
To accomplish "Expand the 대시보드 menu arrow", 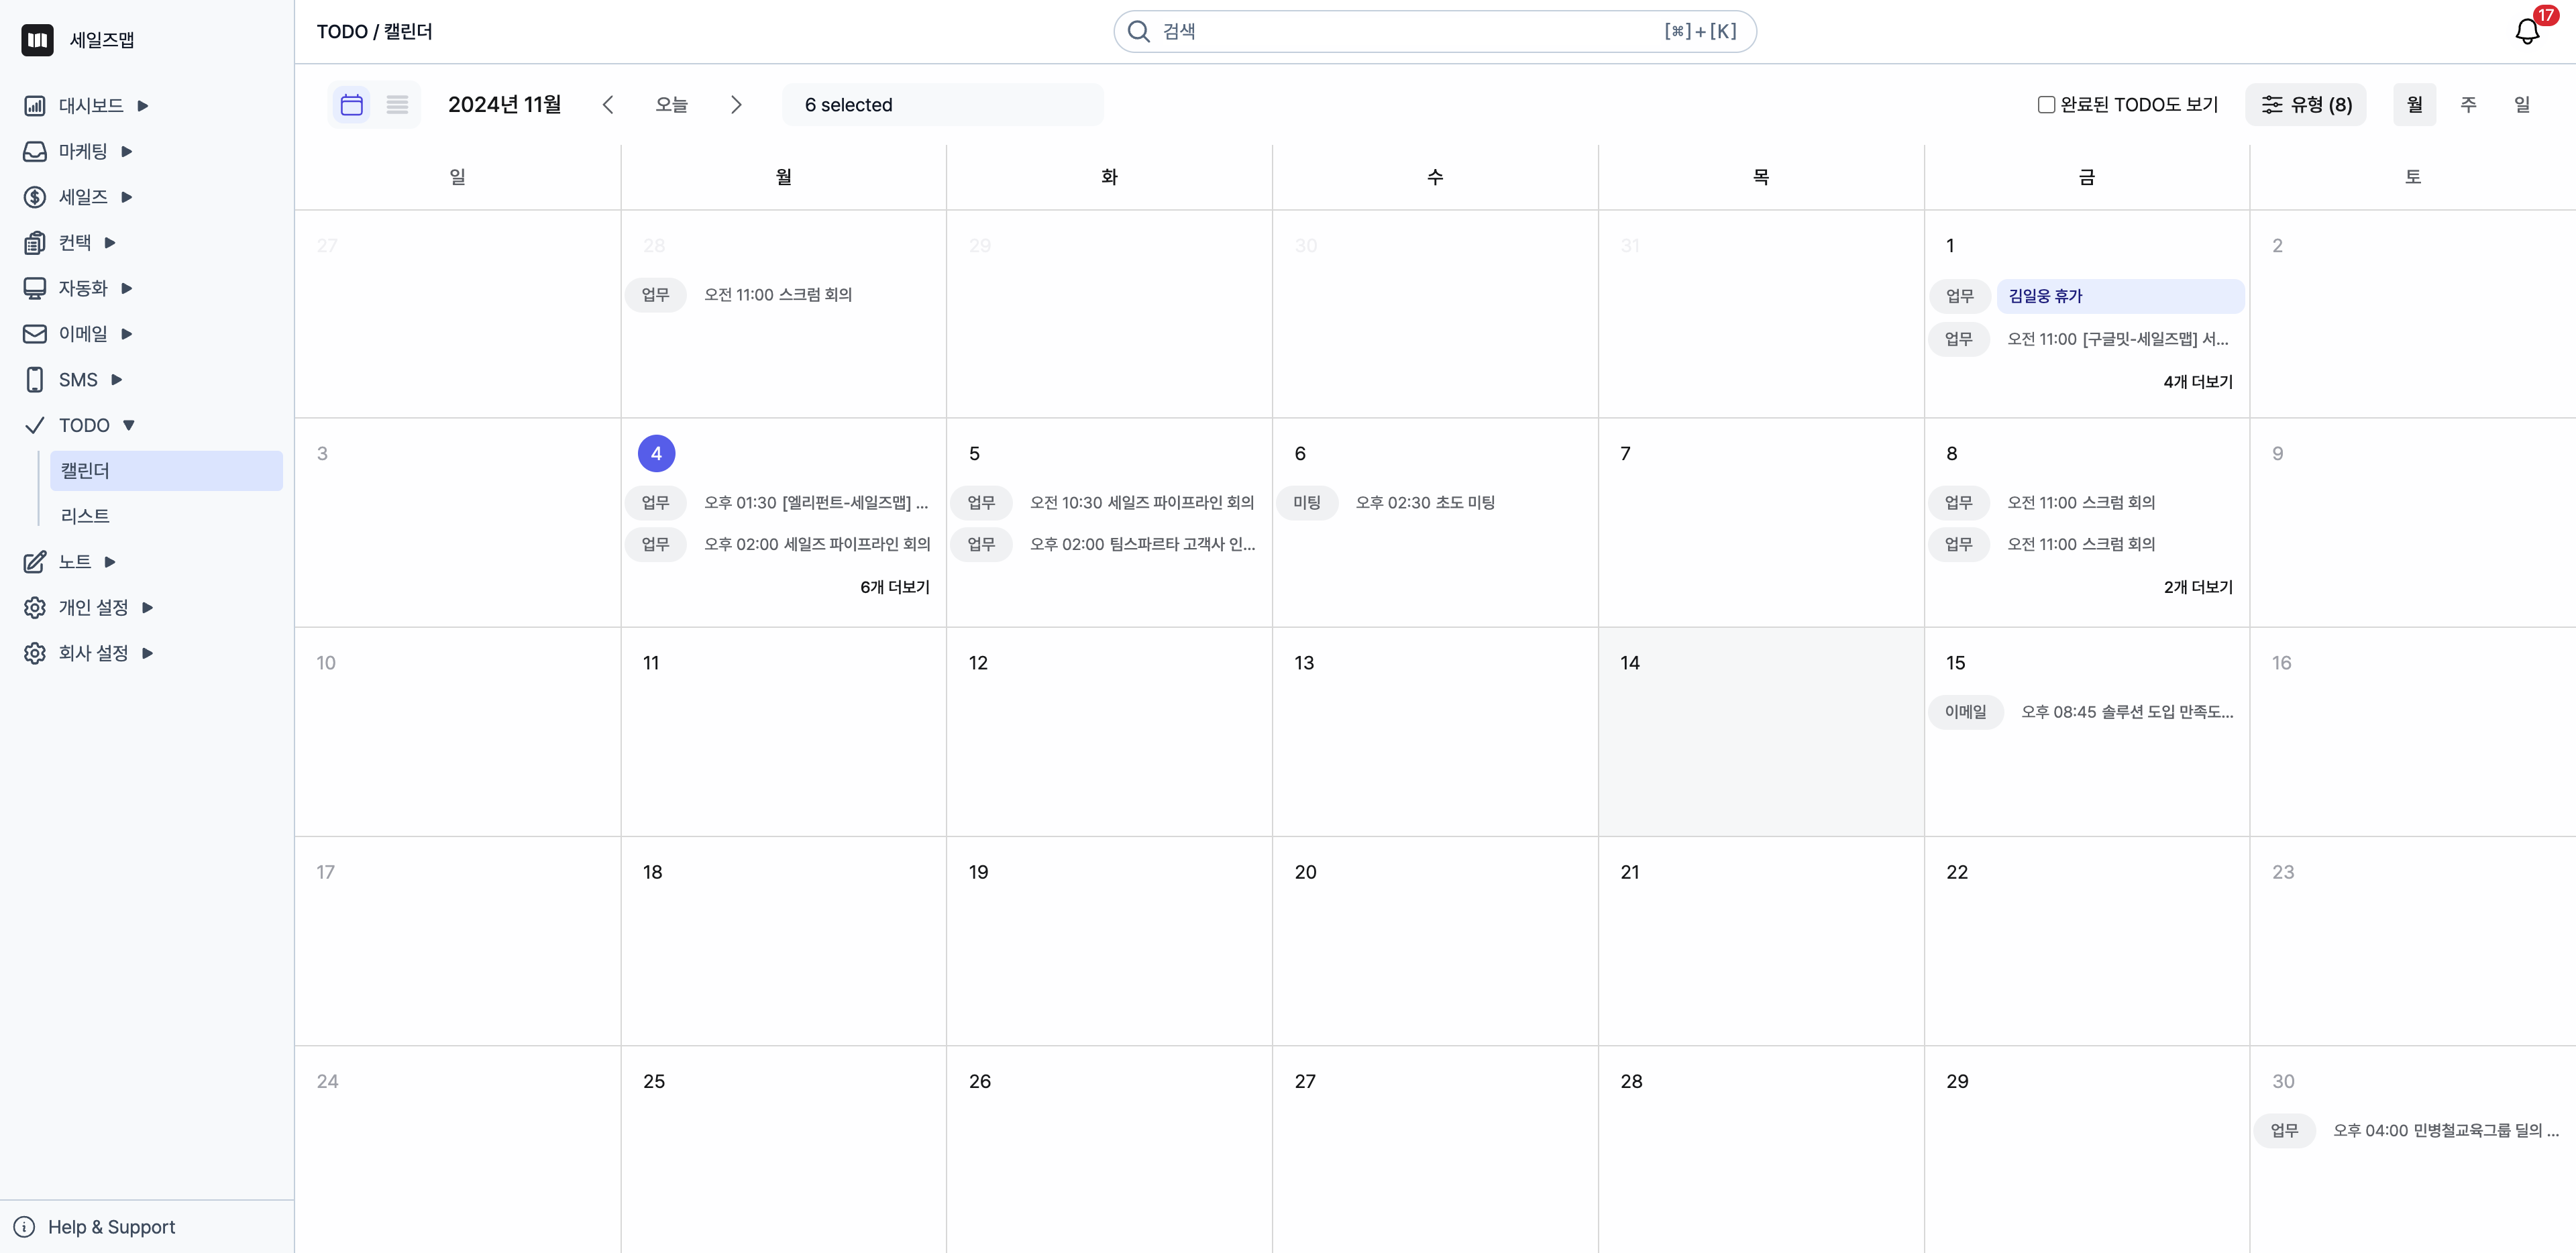I will 143,106.
